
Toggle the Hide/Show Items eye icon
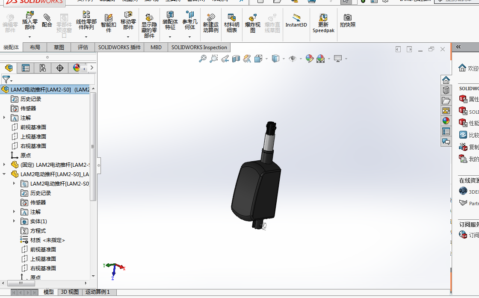(293, 59)
